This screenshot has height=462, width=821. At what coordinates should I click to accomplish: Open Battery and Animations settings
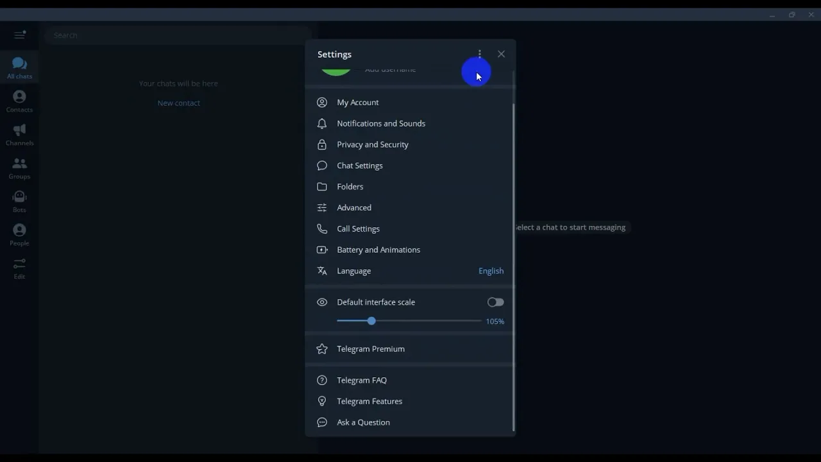(x=409, y=250)
